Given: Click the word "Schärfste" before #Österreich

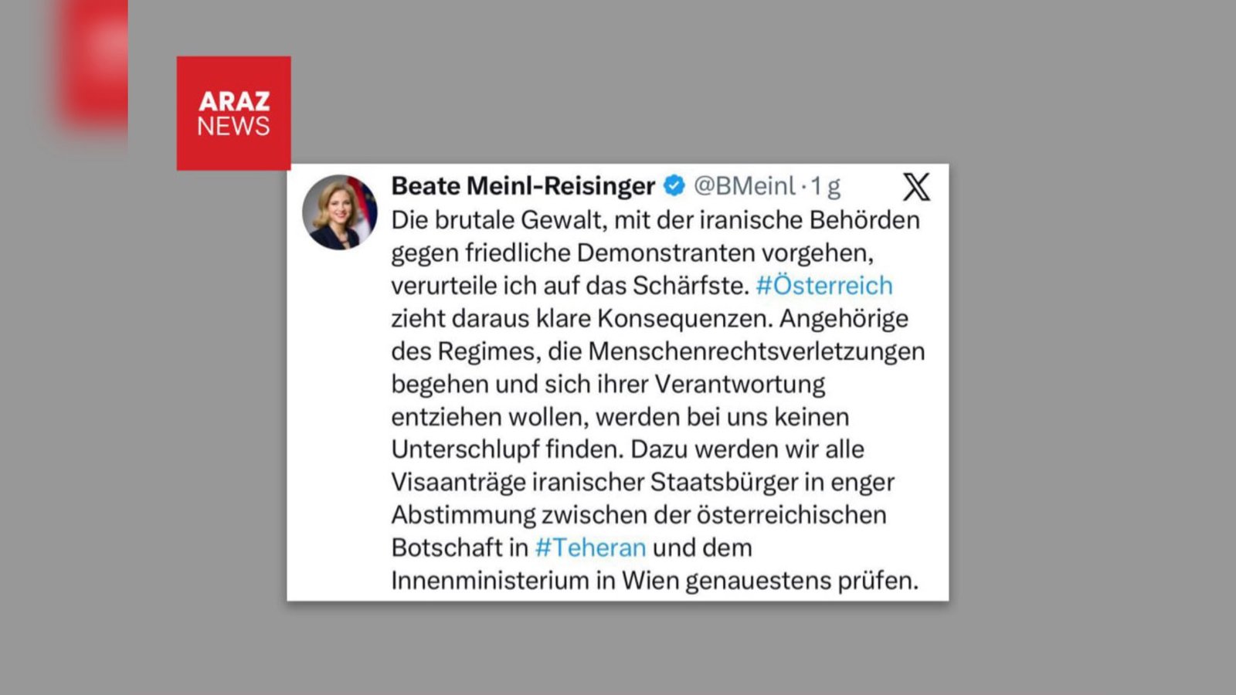Looking at the screenshot, I should (x=691, y=286).
